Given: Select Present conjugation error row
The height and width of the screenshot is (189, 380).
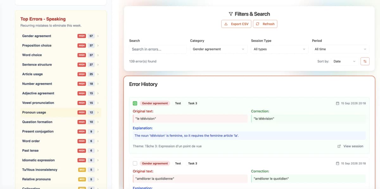Looking at the screenshot, I should (61, 131).
